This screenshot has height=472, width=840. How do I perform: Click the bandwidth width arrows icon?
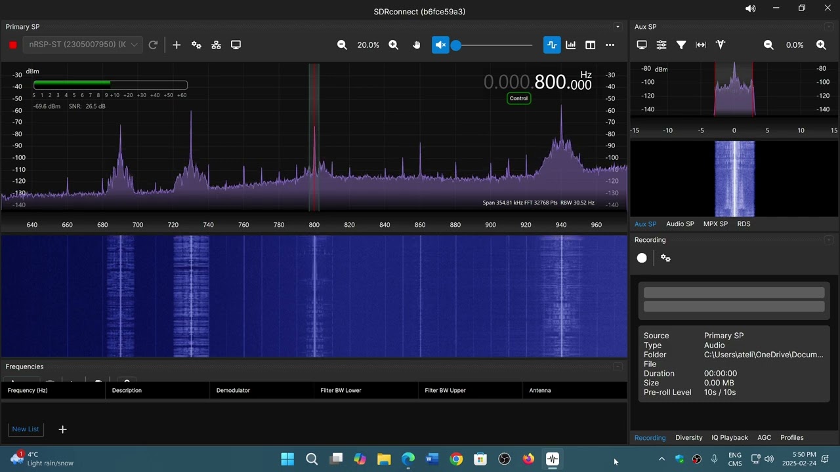pos(701,45)
